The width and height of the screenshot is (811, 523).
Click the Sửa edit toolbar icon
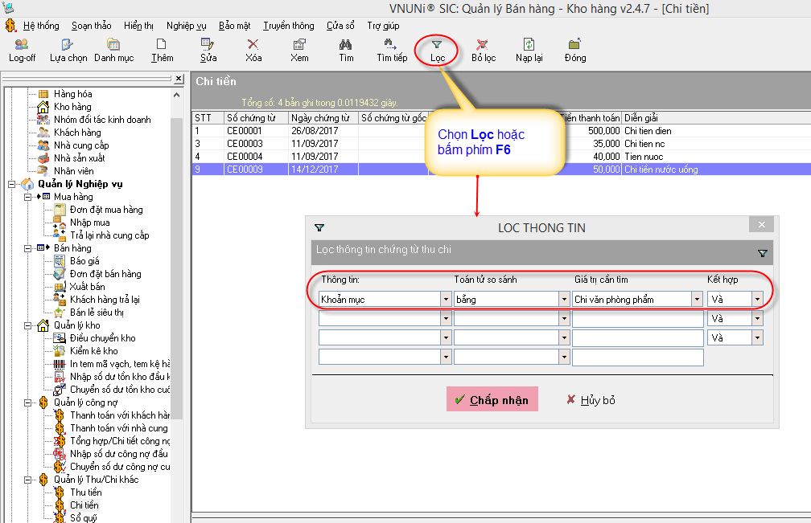pyautogui.click(x=208, y=50)
